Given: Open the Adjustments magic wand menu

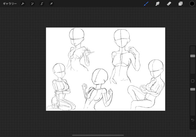Looking at the screenshot, I should pos(32,4).
